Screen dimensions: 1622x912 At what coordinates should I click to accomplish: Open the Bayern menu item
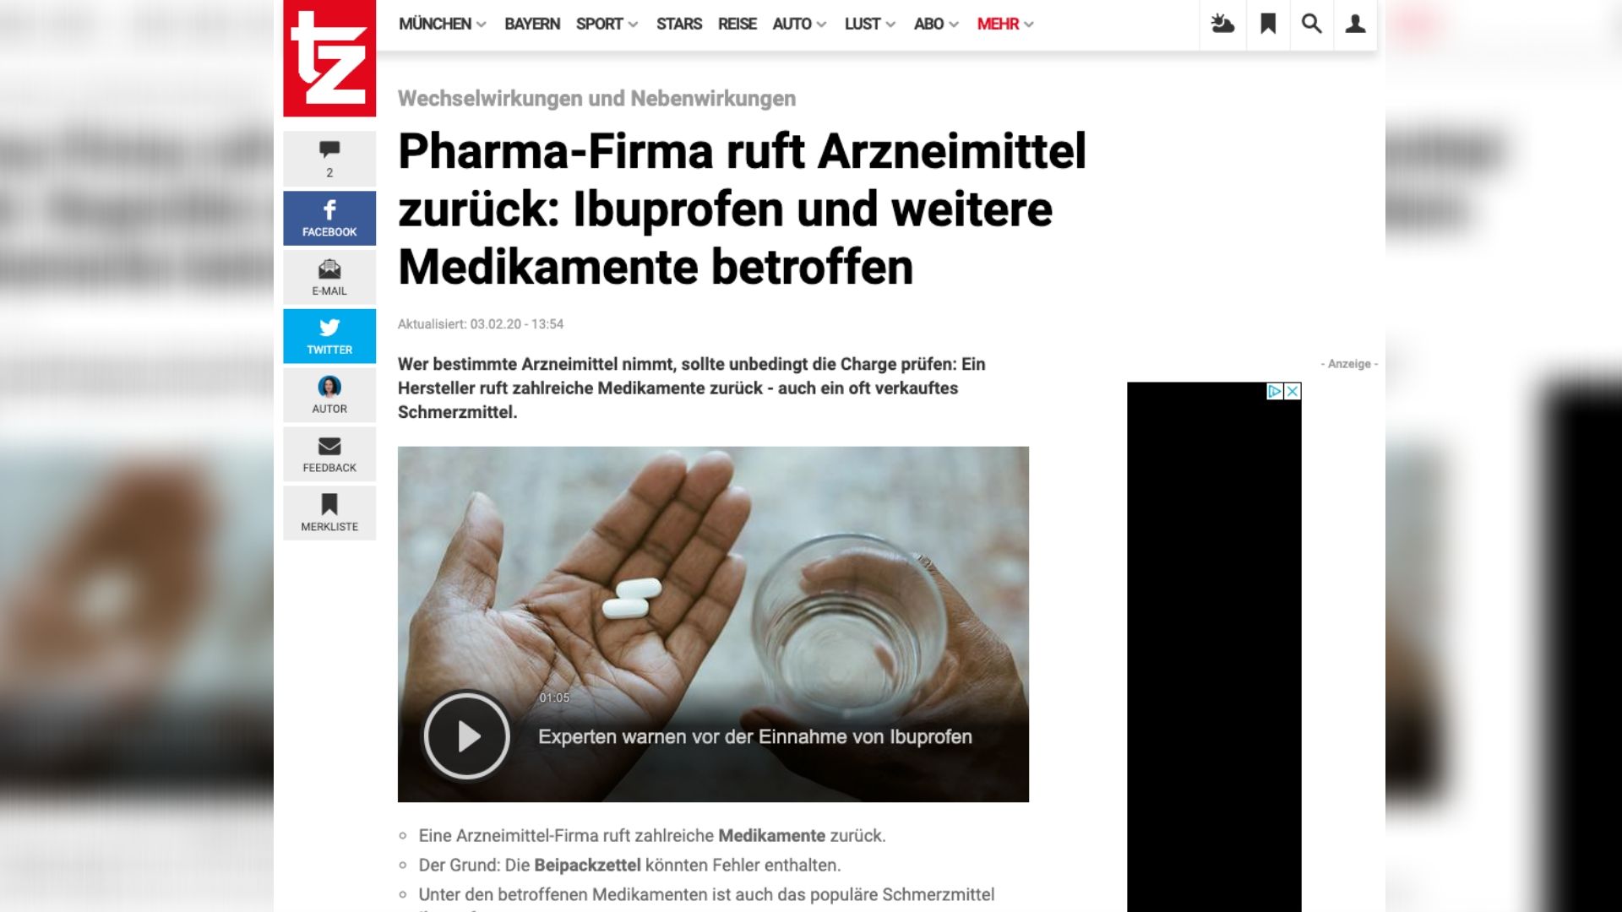532,24
